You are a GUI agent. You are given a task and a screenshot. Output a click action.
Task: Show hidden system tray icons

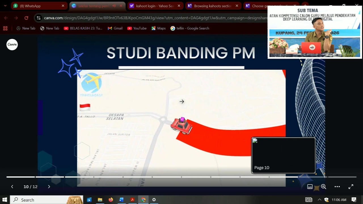coord(319,200)
